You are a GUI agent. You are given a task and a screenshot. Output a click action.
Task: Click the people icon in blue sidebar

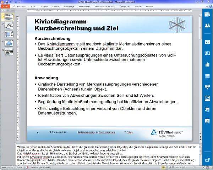(x=207, y=26)
